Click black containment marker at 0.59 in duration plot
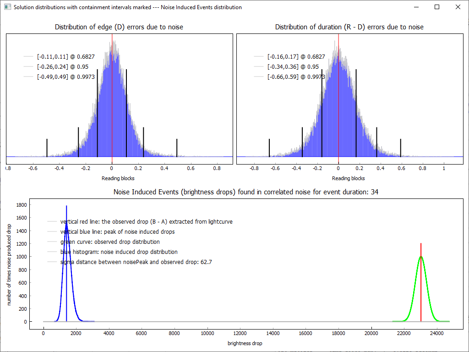The width and height of the screenshot is (469, 352). [x=401, y=148]
